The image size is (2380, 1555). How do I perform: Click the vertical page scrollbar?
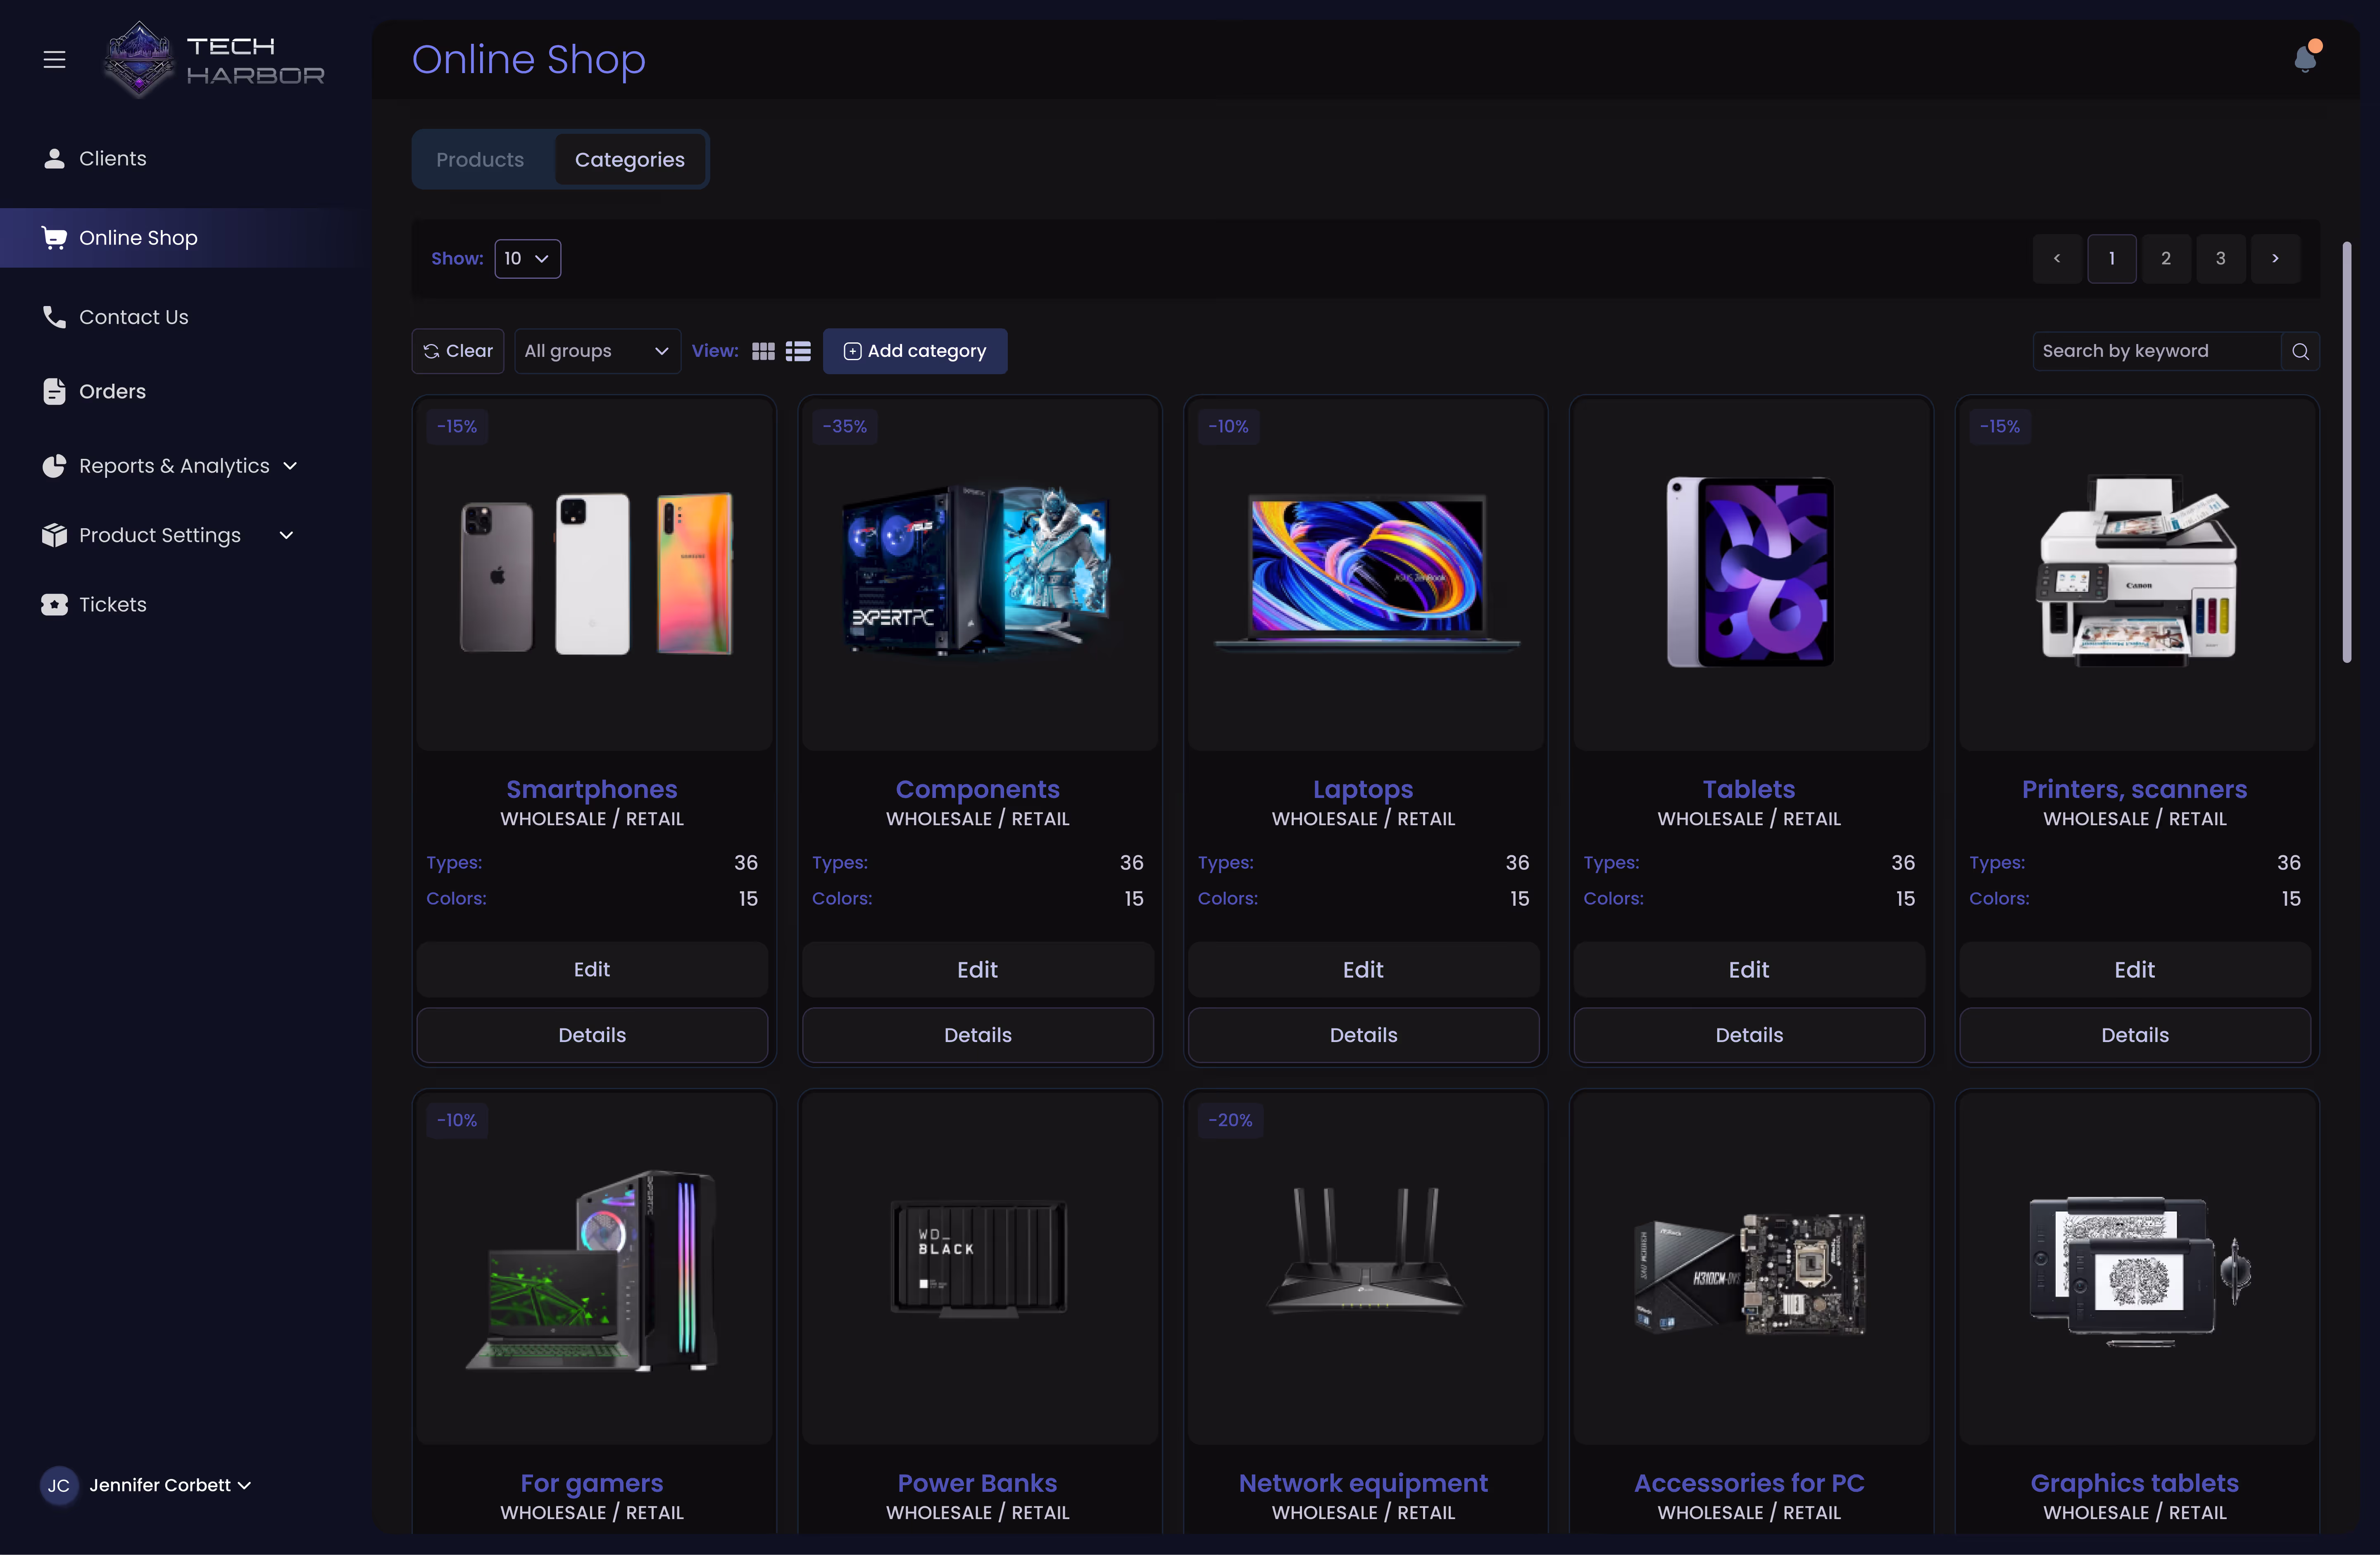coord(2346,452)
